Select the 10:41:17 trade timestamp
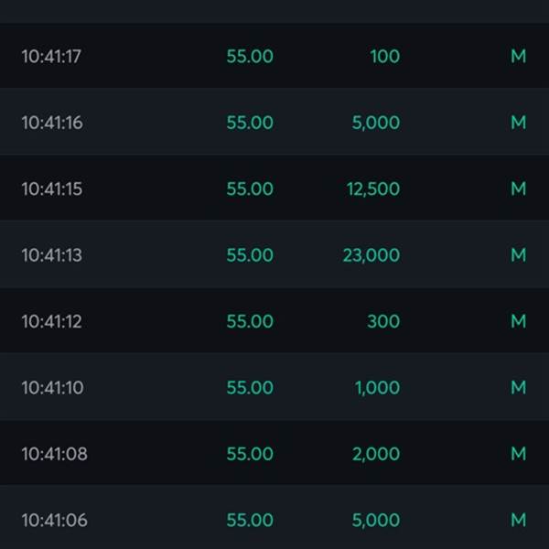 (51, 57)
